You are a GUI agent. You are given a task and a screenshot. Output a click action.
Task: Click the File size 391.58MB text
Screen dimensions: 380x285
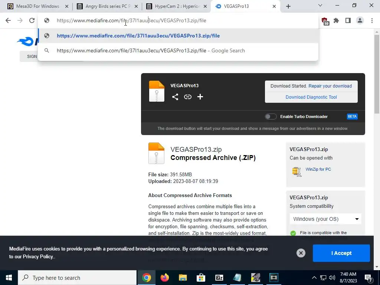[x=170, y=175]
